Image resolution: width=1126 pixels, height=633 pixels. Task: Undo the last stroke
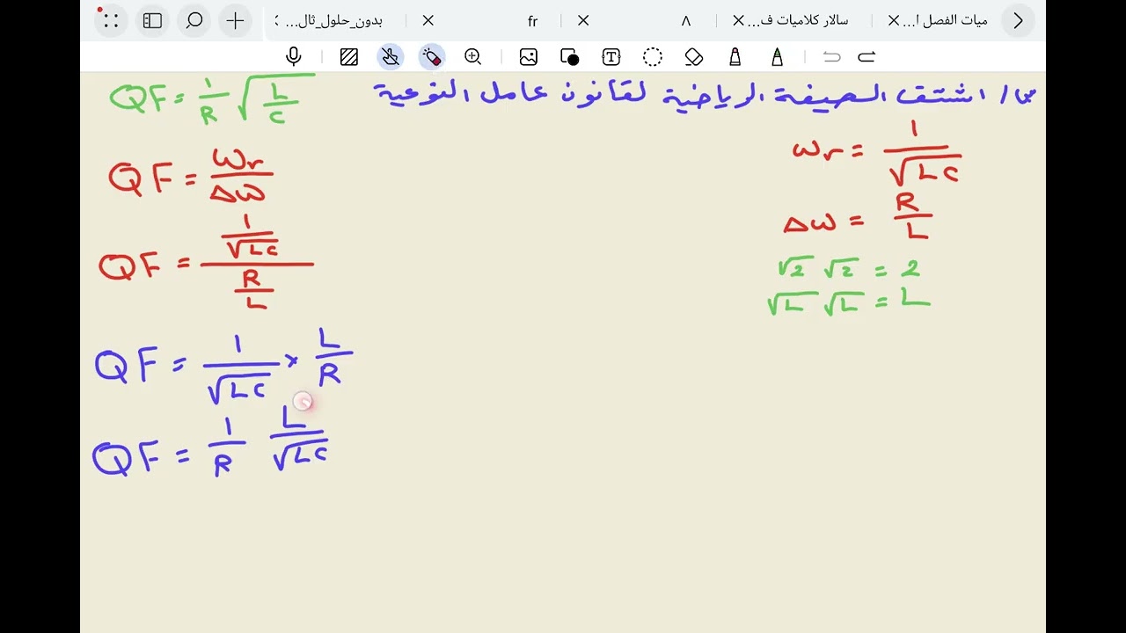(831, 57)
